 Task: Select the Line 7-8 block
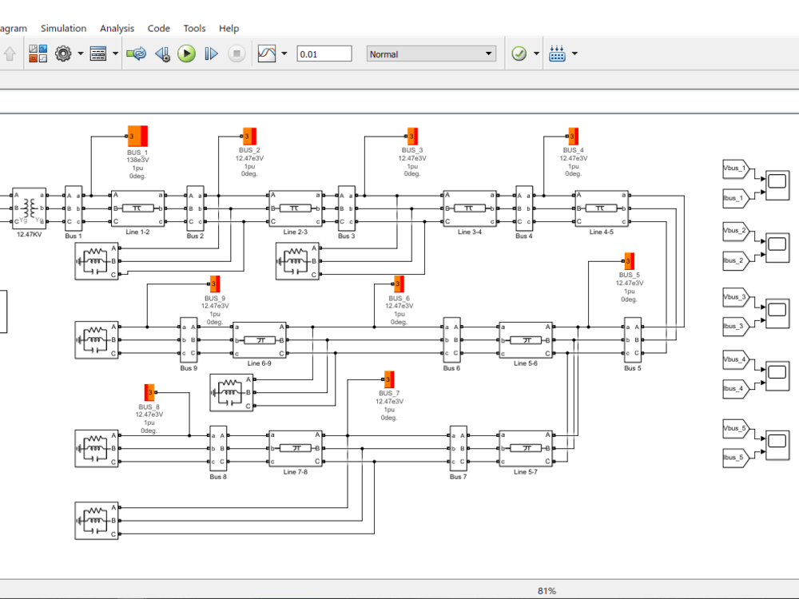coord(296,448)
